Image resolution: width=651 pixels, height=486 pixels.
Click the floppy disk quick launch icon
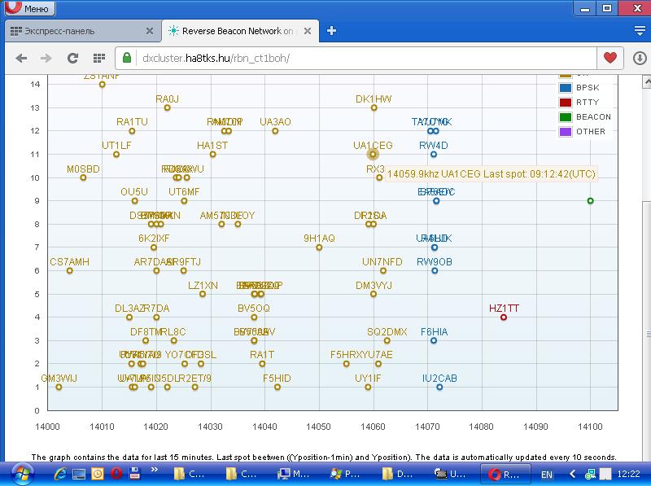pyautogui.click(x=134, y=474)
